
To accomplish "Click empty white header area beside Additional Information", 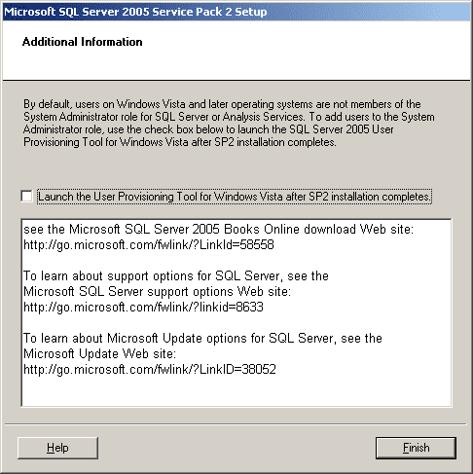I will coord(305,49).
